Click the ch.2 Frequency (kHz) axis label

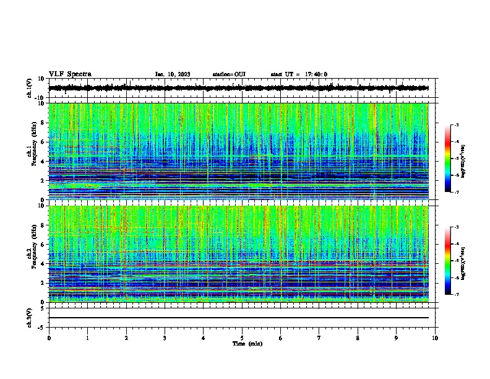[x=34, y=246]
